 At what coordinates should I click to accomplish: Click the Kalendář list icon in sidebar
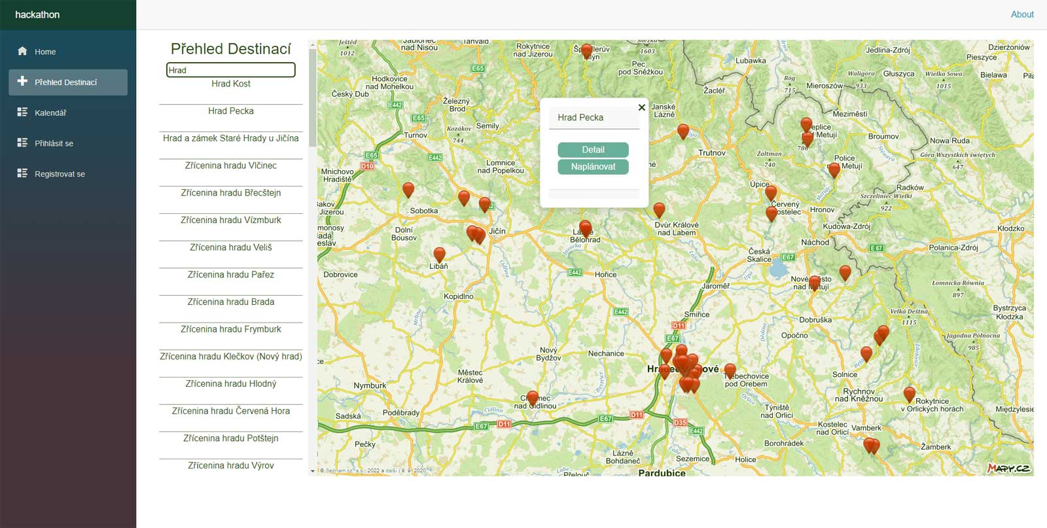click(x=22, y=112)
